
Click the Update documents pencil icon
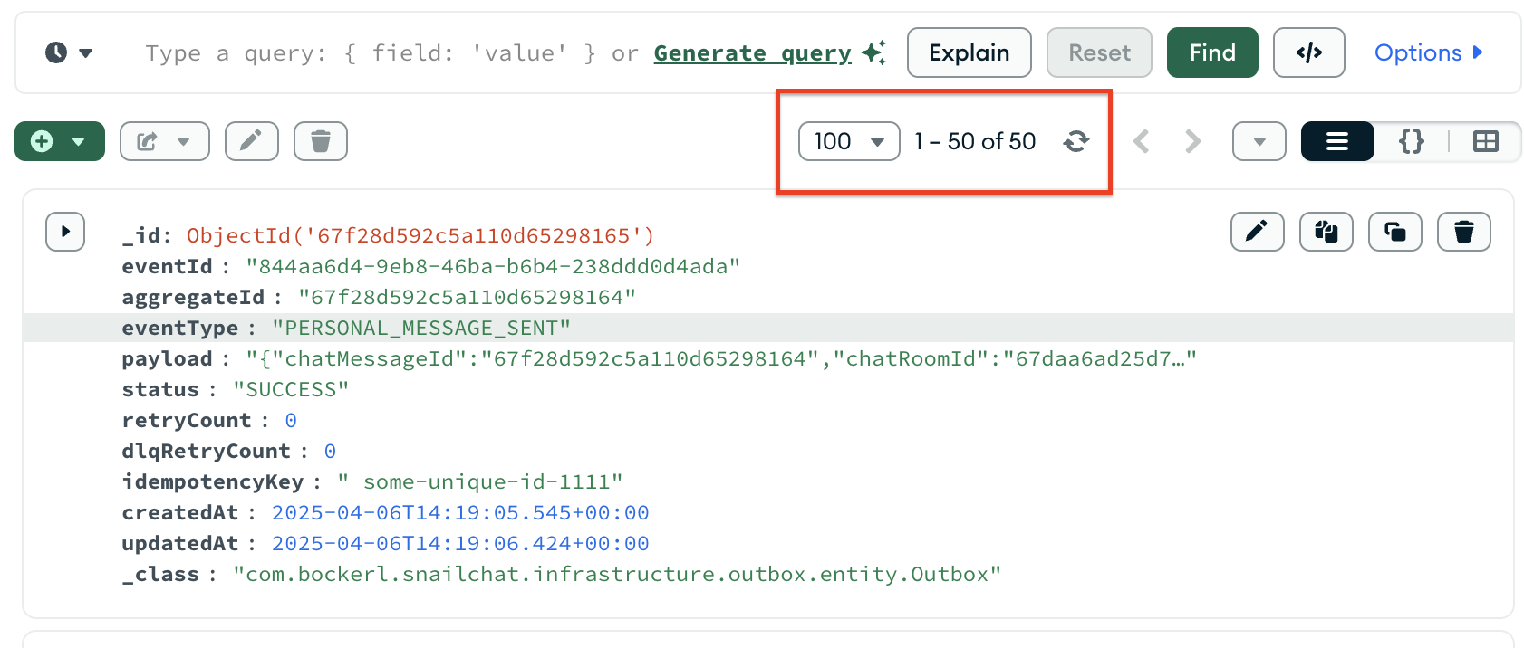pos(251,141)
